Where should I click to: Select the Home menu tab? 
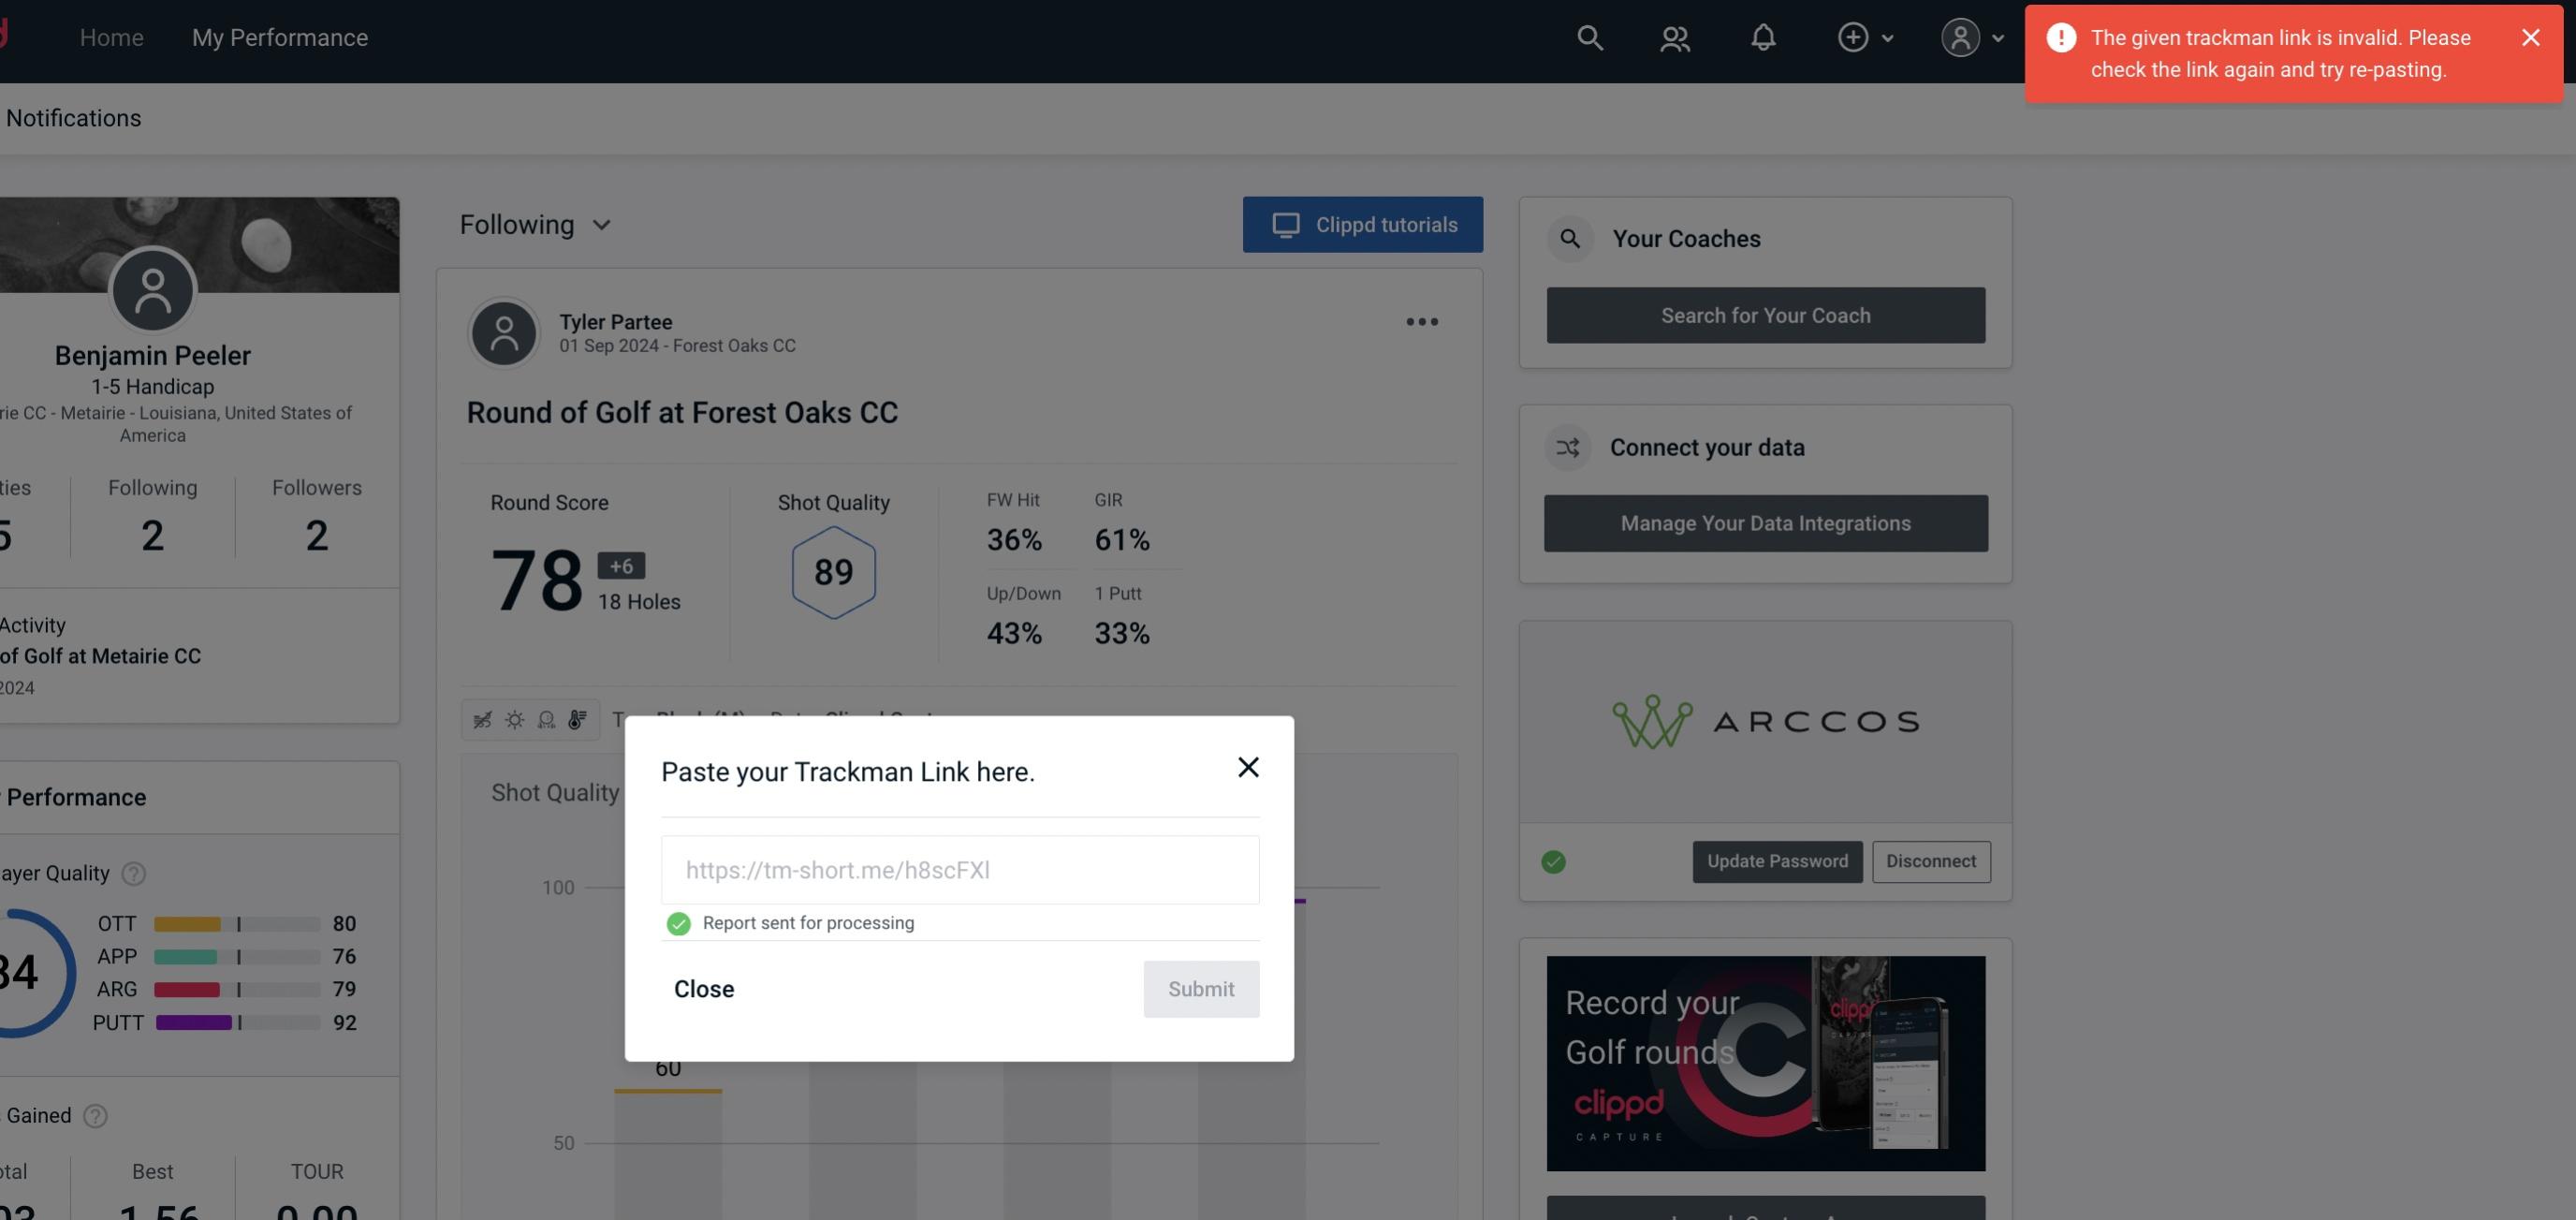click(x=111, y=37)
